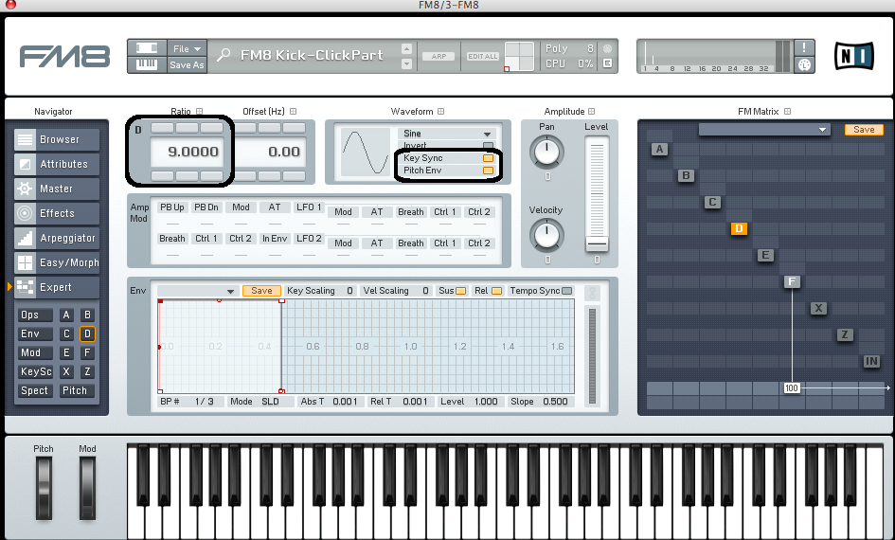Toggle the waveform Invert option
The width and height of the screenshot is (895, 540).
(488, 146)
